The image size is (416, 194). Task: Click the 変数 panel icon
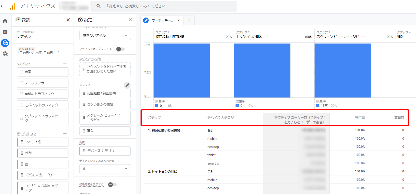18,20
